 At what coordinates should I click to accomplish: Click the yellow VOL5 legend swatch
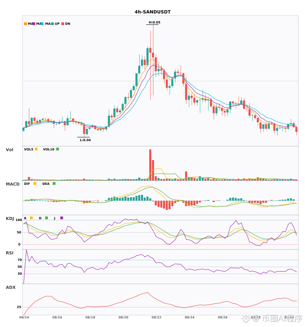[x=36, y=149]
